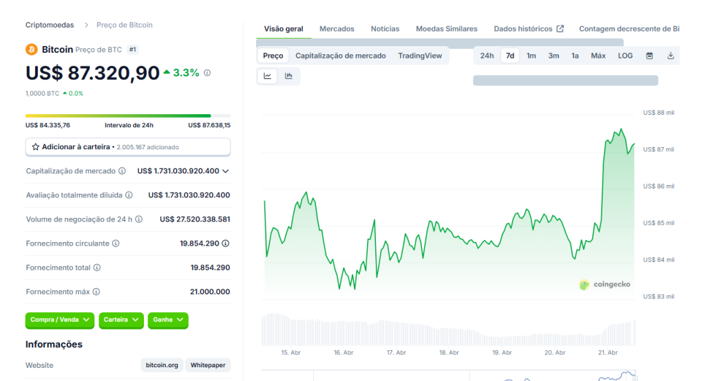Open the Ganhe dropdown
705x381 pixels.
pyautogui.click(x=168, y=320)
